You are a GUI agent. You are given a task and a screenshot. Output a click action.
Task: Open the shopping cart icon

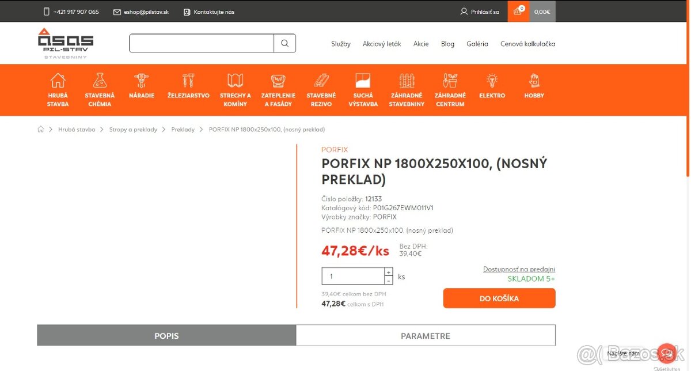click(x=517, y=11)
